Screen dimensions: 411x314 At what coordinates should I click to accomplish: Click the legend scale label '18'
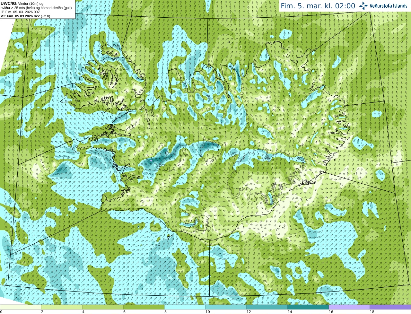pos(372,312)
